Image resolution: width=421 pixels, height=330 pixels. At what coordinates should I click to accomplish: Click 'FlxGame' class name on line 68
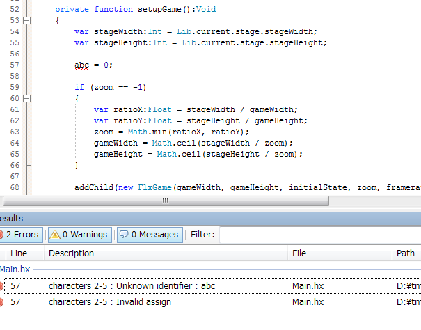[154, 187]
